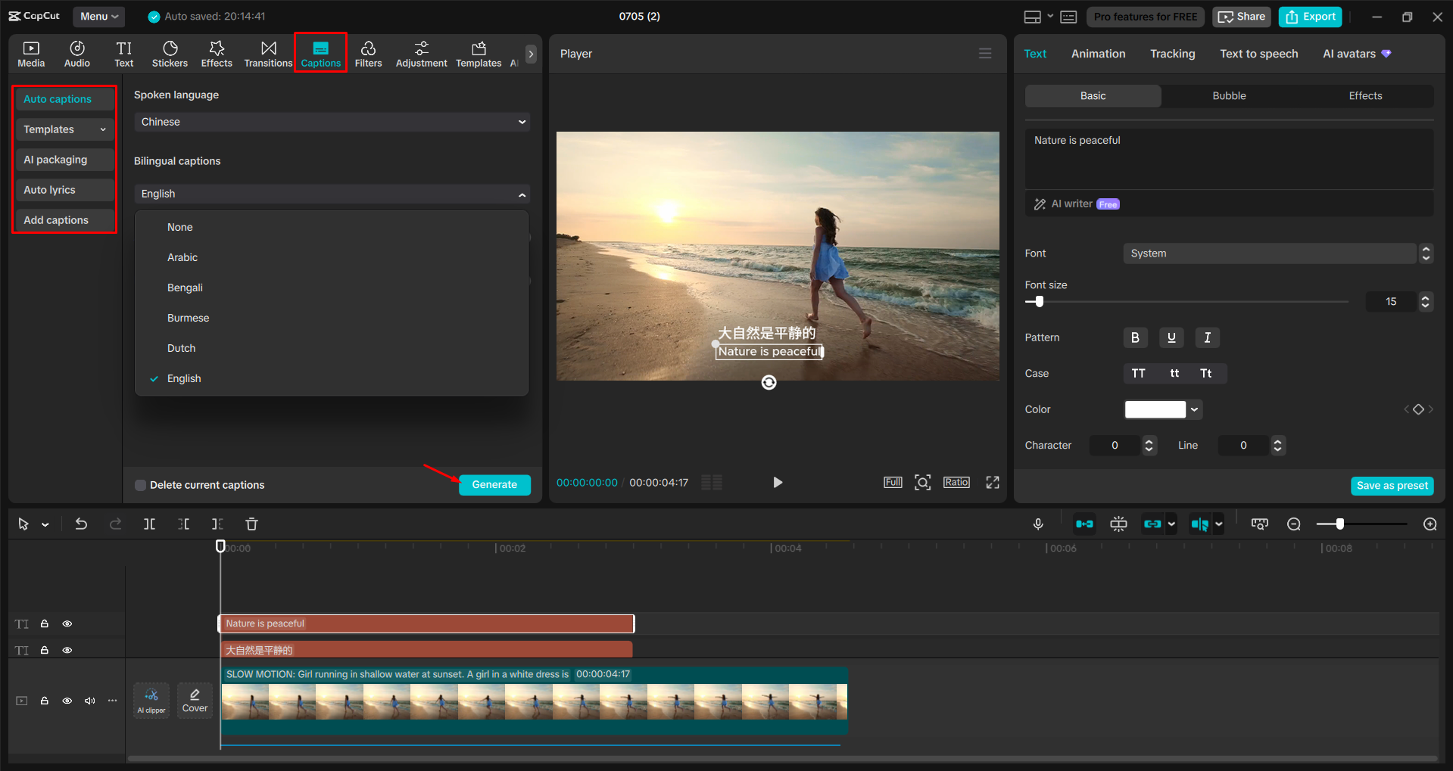Open the caption text color swatch
Viewport: 1453px width, 771px height.
point(1155,409)
